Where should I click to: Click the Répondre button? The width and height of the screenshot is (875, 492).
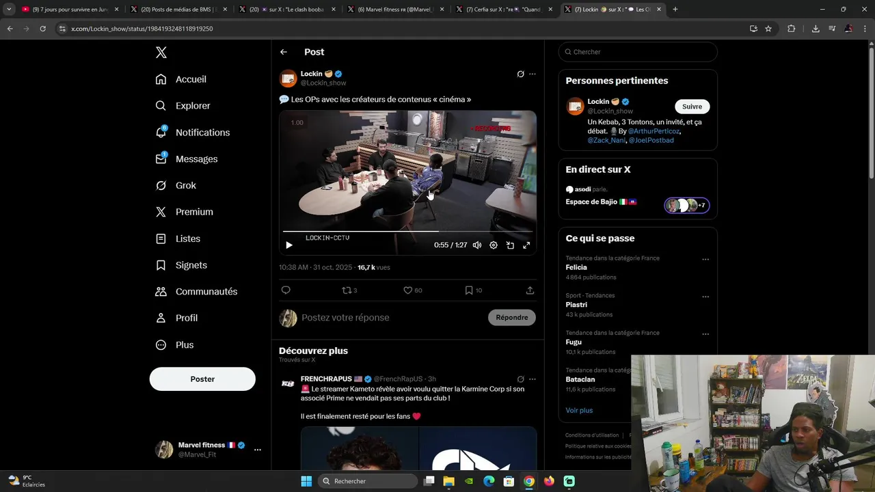pos(512,318)
